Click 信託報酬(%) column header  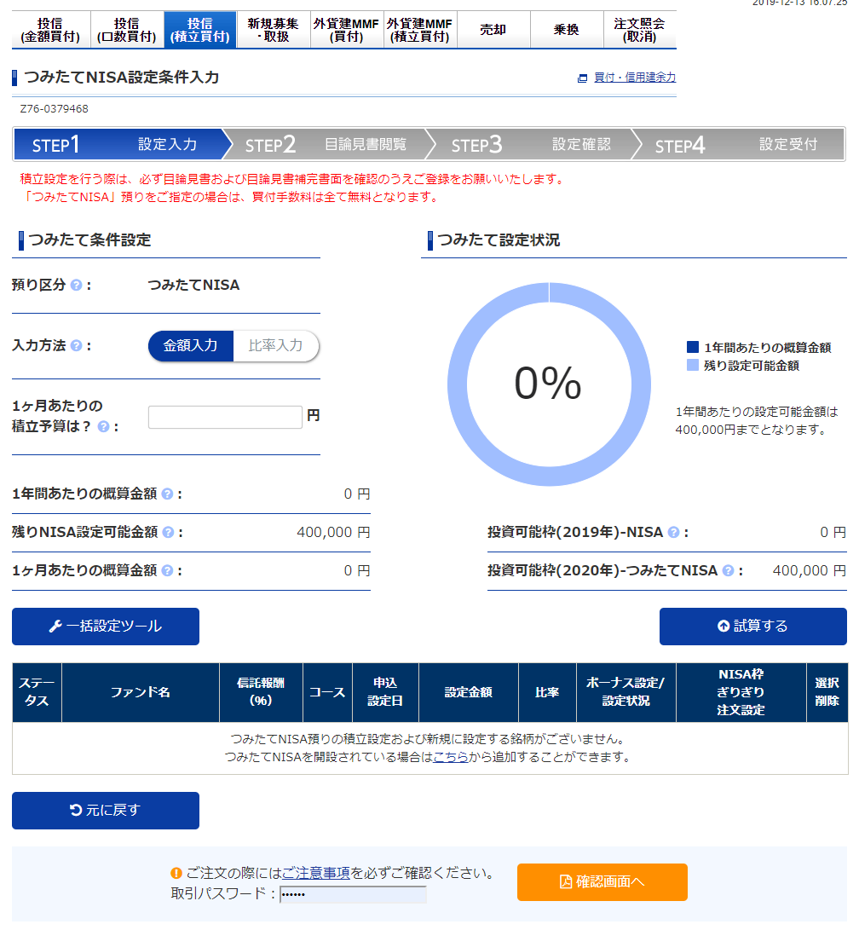click(x=261, y=692)
